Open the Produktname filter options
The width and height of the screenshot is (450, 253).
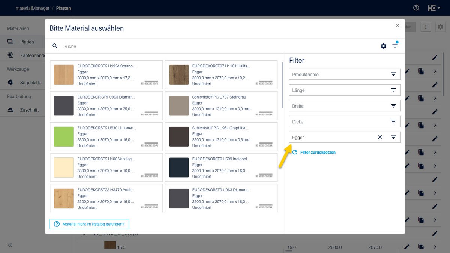tap(393, 74)
